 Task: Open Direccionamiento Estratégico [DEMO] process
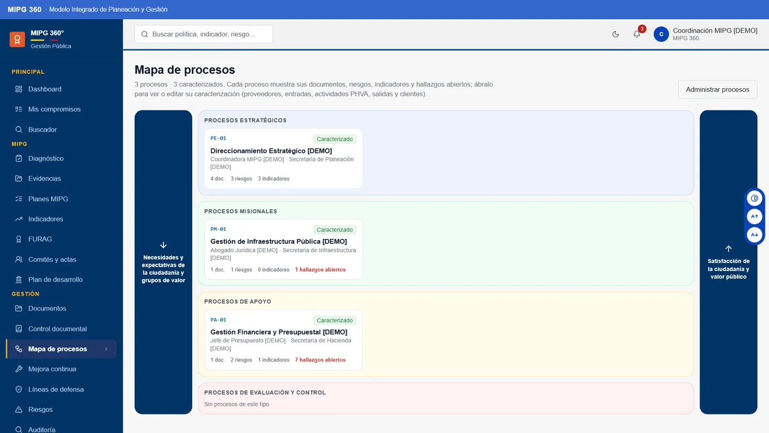coord(284,159)
